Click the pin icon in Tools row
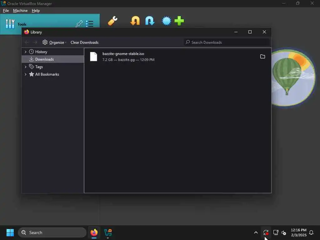320x240 pixels. point(79,24)
